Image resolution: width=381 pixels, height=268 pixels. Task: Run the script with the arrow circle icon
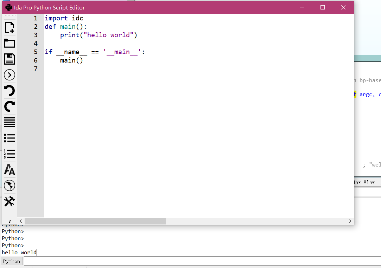click(x=9, y=75)
